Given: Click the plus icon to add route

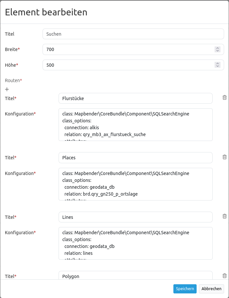Looking at the screenshot, I should pos(7,89).
